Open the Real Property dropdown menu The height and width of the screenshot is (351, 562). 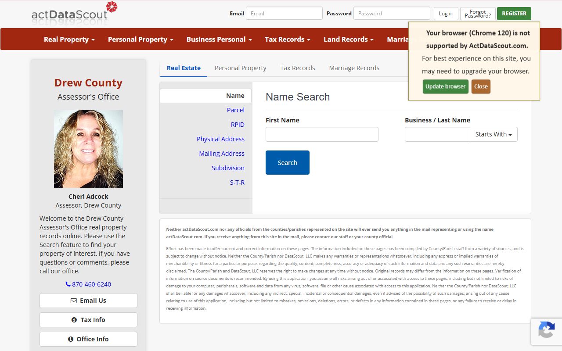pyautogui.click(x=69, y=39)
